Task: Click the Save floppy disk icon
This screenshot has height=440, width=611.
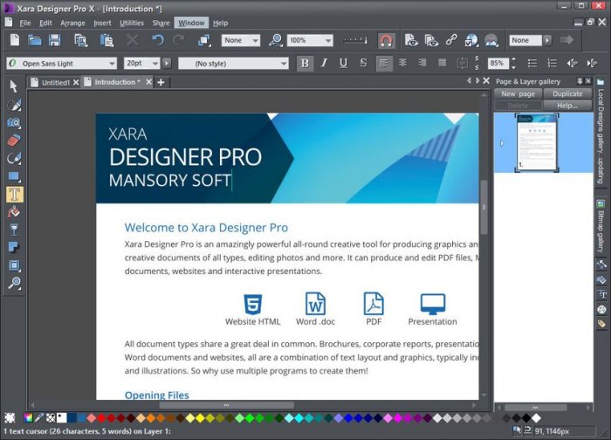Action: click(54, 40)
